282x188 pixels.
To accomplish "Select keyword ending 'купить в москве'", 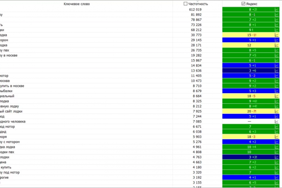I will coord(12,86).
